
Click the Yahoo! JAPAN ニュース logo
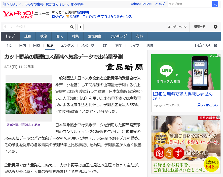25,14
